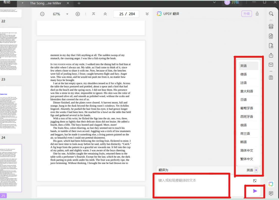
Task: Open the translate-to language dropdown arrow
Action: (x=256, y=170)
